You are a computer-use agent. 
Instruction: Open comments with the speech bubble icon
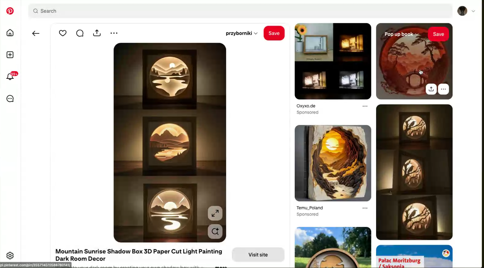pos(80,33)
